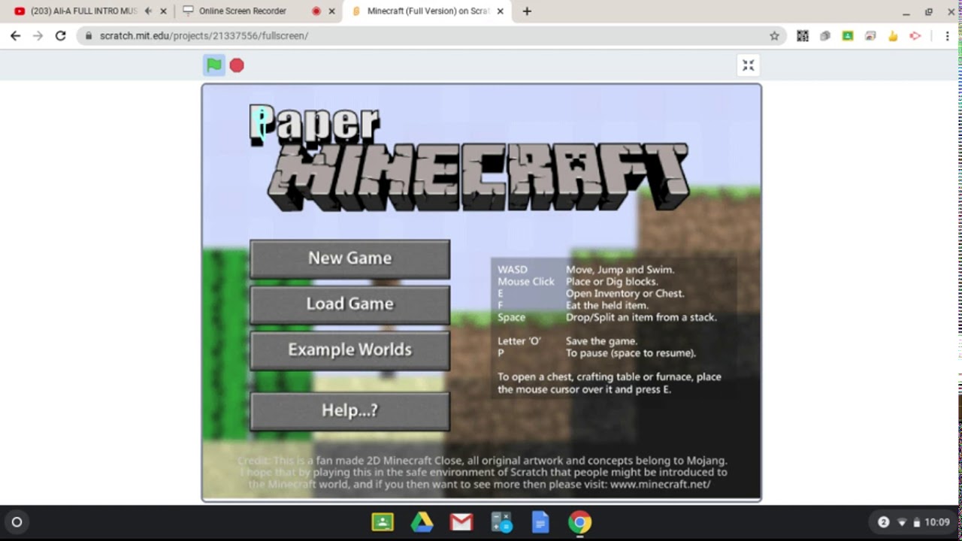Click the 'Open Inventory or Chest.' instruction
The image size is (962, 541).
click(625, 293)
